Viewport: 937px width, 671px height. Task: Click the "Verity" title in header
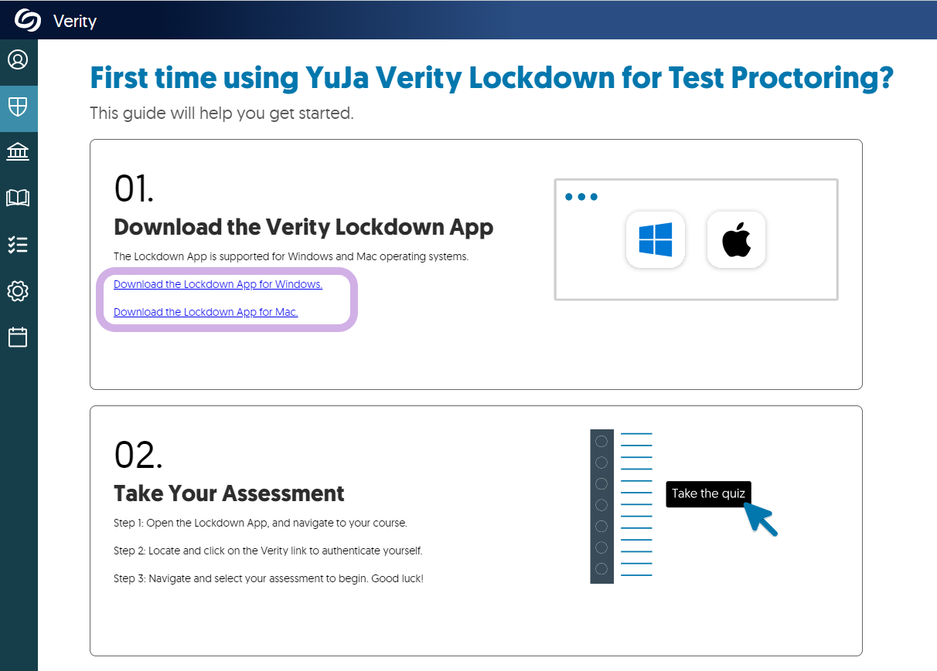click(75, 21)
